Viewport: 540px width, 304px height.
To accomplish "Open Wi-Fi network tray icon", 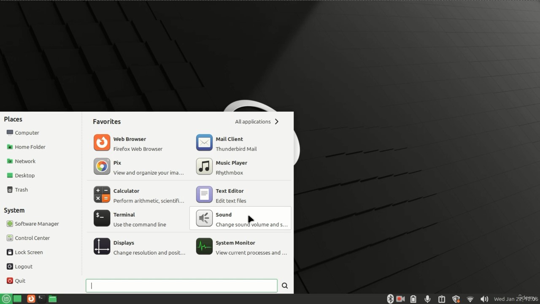I will [470, 299].
